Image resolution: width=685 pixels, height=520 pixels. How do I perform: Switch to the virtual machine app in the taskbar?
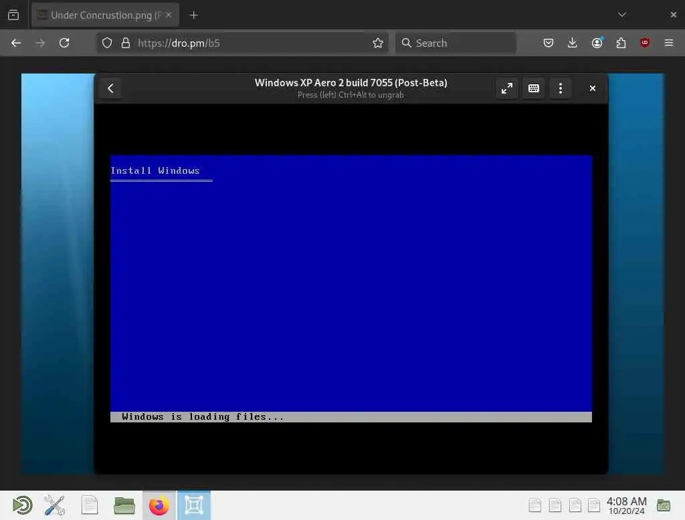pyautogui.click(x=194, y=505)
